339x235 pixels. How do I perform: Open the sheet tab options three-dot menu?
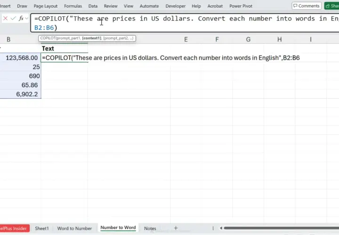coord(213,228)
